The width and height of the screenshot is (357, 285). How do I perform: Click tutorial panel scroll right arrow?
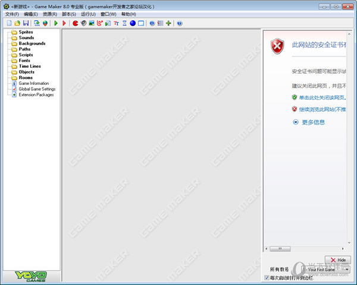[343, 249]
